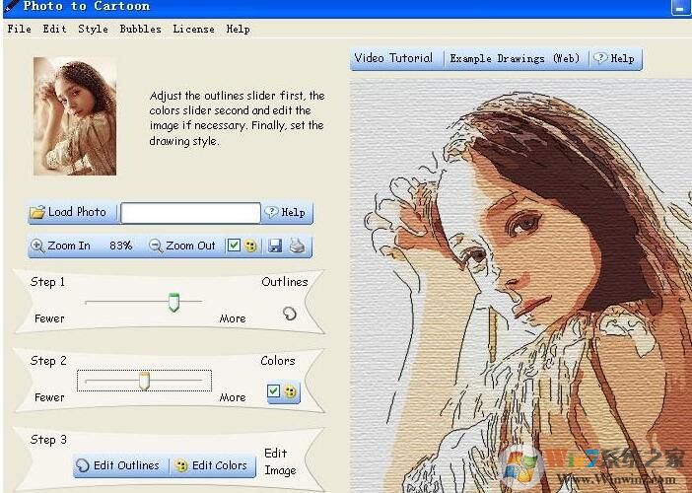Click the Edit Colors button
692x493 pixels.
pos(213,465)
